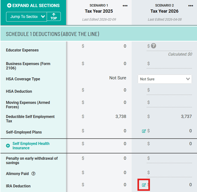
Task: Click Scenario 2 HSA Deduction input field
Action: (171, 90)
